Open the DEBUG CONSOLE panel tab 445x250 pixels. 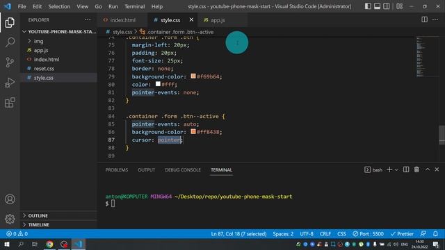183,169
